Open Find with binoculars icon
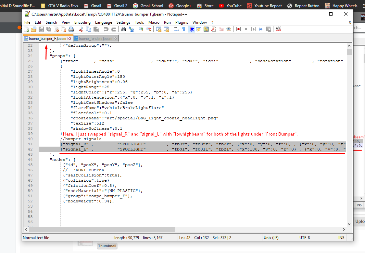Image resolution: width=365 pixels, height=253 pixels. 124,29
